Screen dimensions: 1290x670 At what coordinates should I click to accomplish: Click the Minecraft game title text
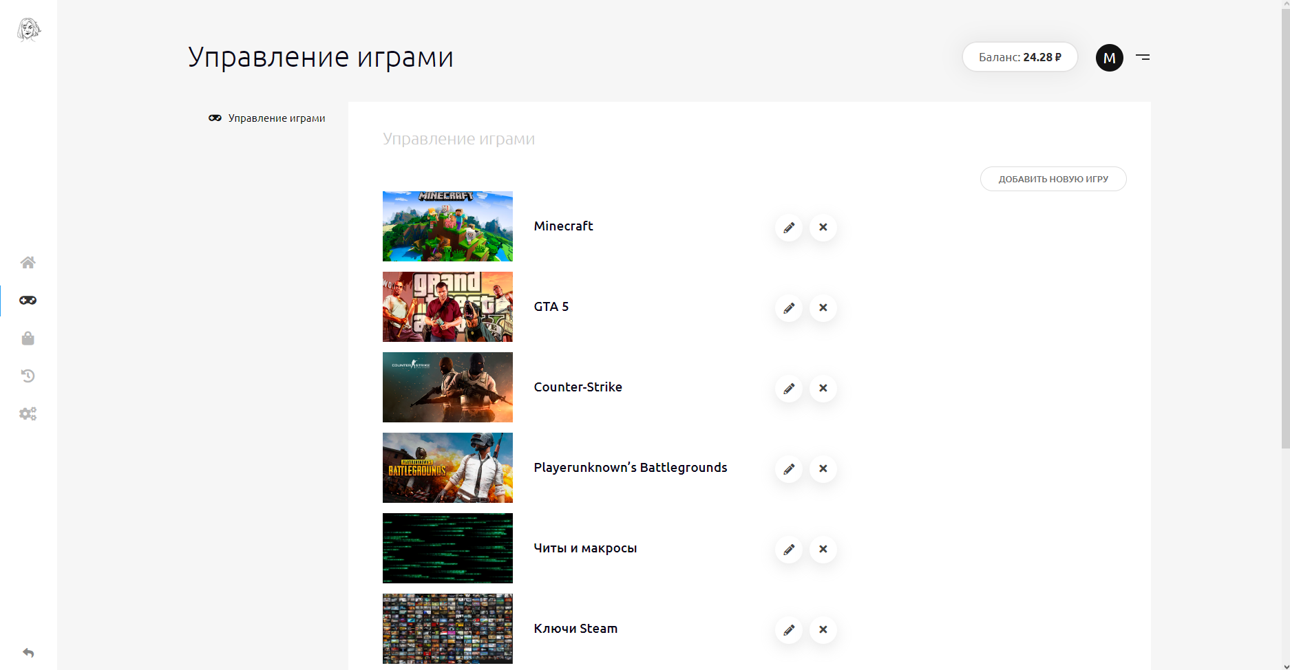click(563, 226)
